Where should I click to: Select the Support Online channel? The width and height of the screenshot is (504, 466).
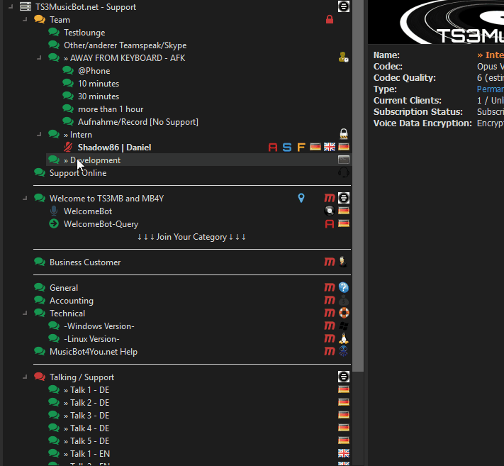point(78,173)
